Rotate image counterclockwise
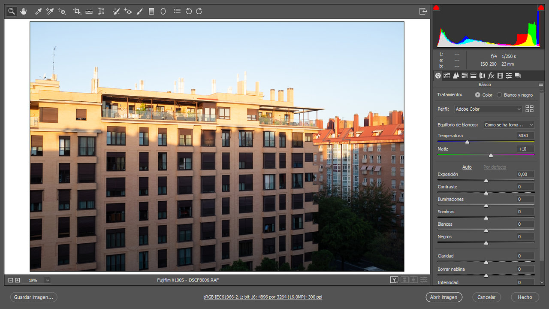Viewport: 549px width, 309px height. [189, 12]
